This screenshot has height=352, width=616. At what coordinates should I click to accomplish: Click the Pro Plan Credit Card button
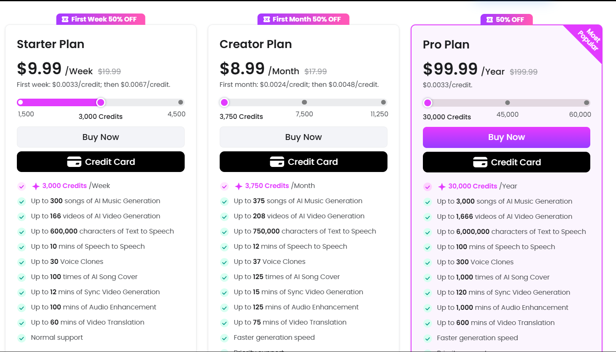[x=506, y=162]
